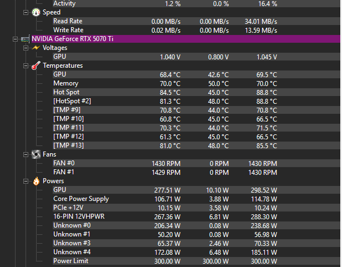
Task: Select the NVIDIA GeForce RTX 5070 Ti row
Action: pos(185,39)
